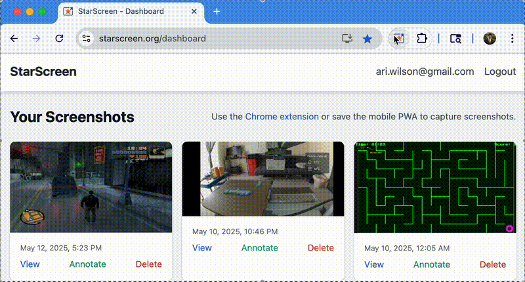Toggle the bookmark star icon
Screen dimensions: 525x282
tap(367, 39)
